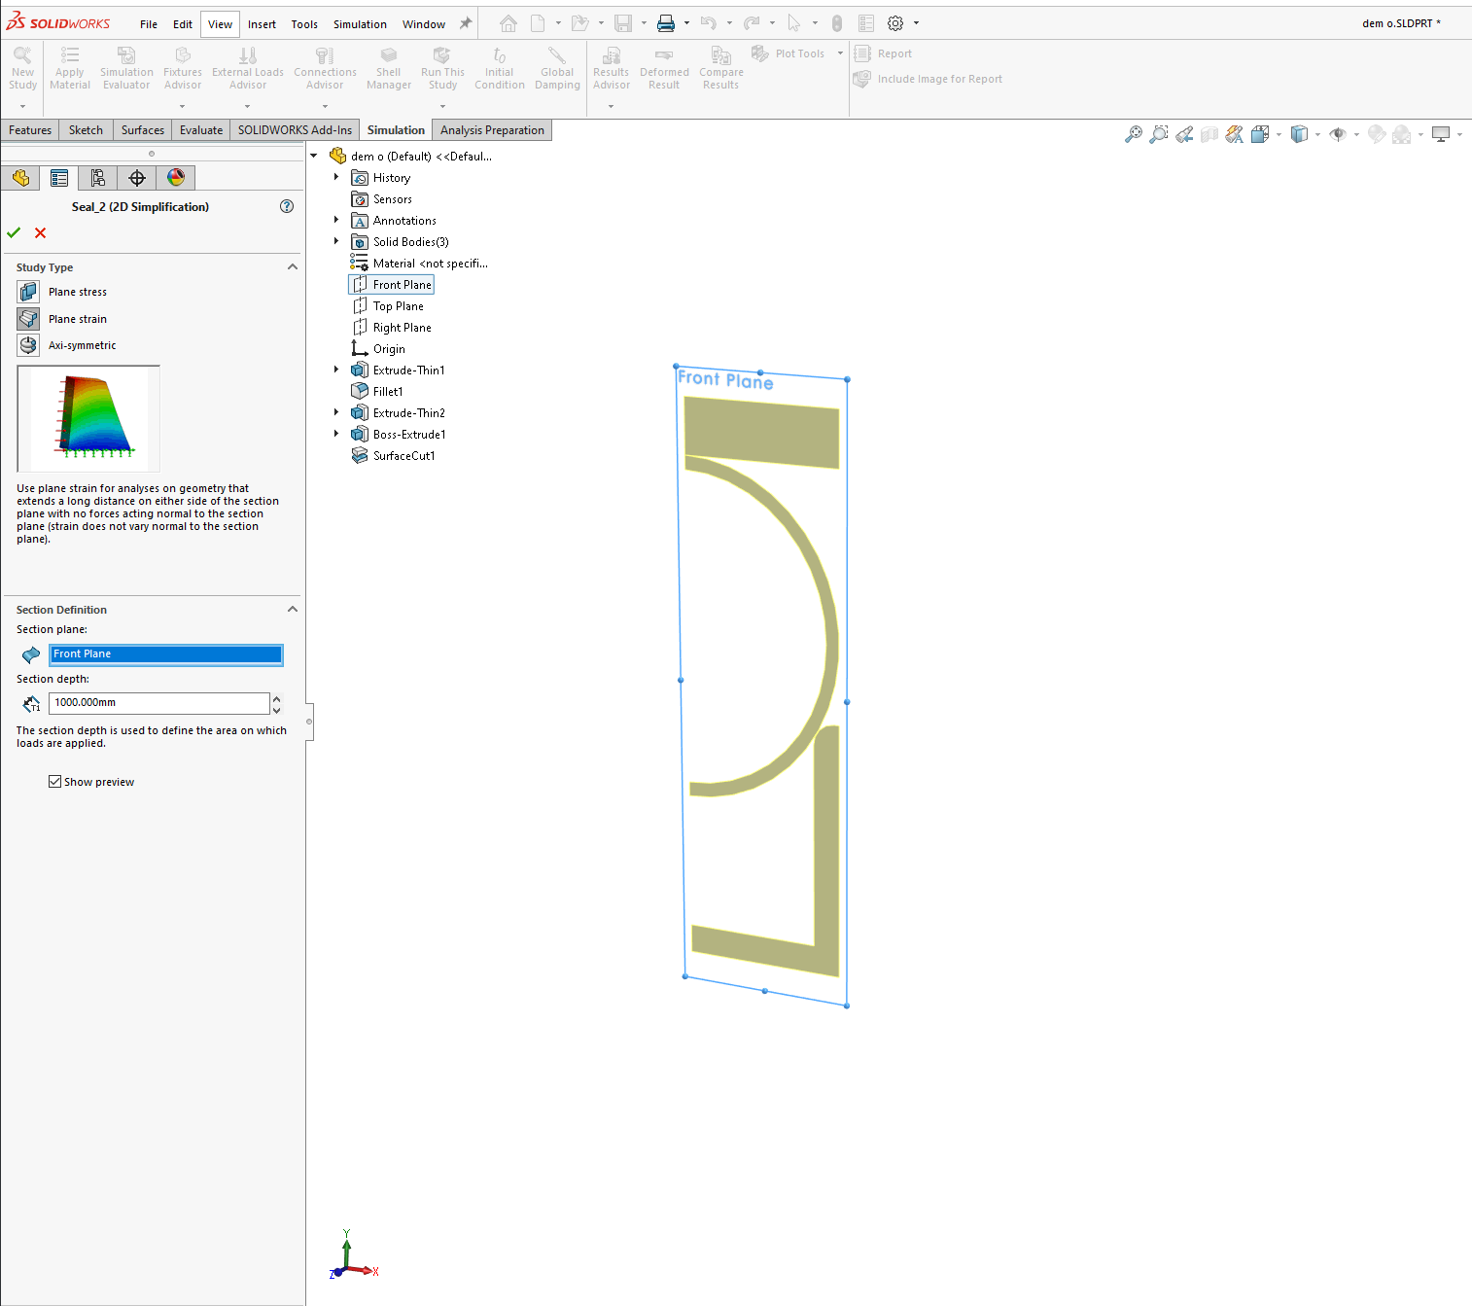Viewport: 1472px width, 1306px height.
Task: Toggle the Show preview checkbox
Action: (55, 782)
